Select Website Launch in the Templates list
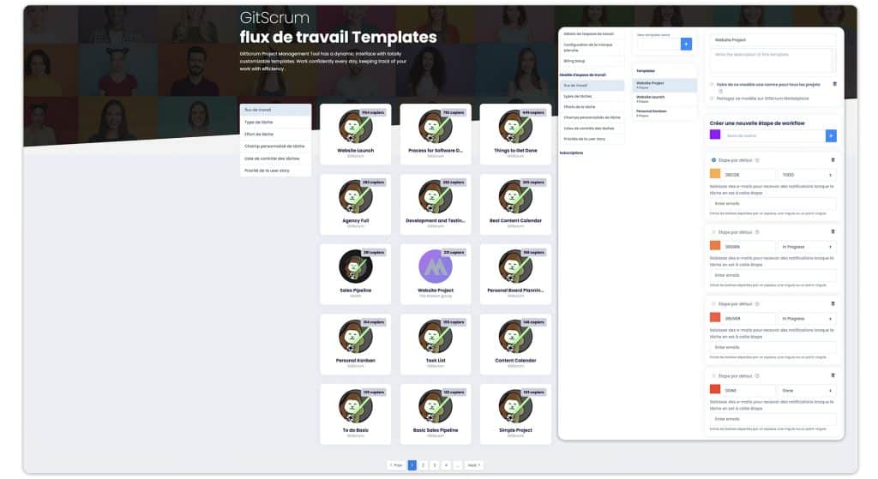The image size is (878, 479). click(665, 99)
